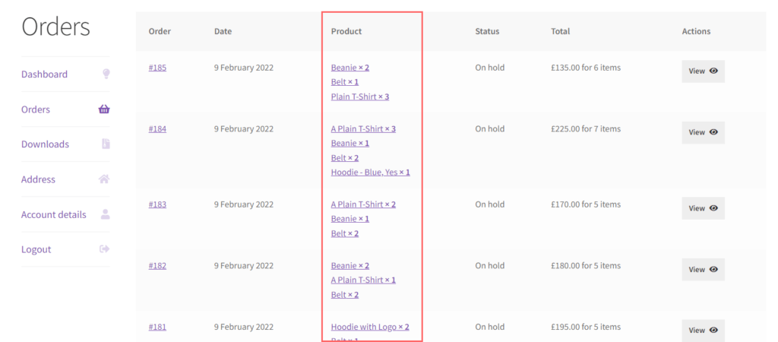Click the Address house icon
778x342 pixels.
click(104, 179)
